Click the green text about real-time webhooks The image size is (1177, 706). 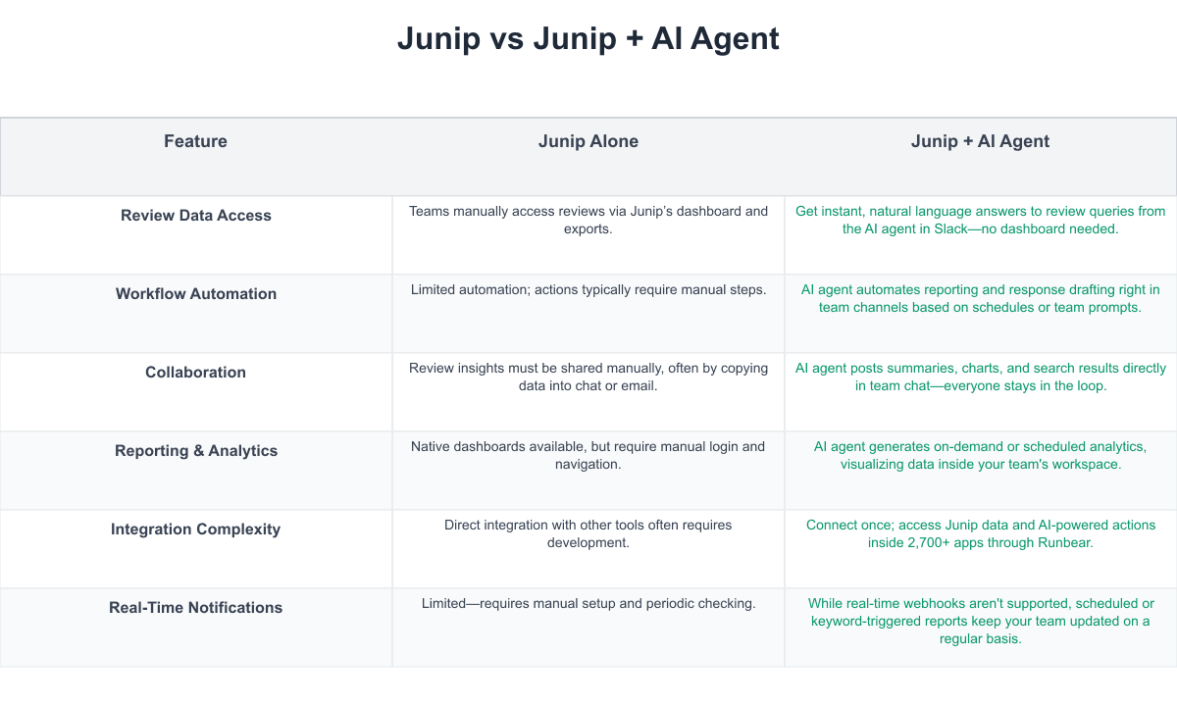click(980, 621)
